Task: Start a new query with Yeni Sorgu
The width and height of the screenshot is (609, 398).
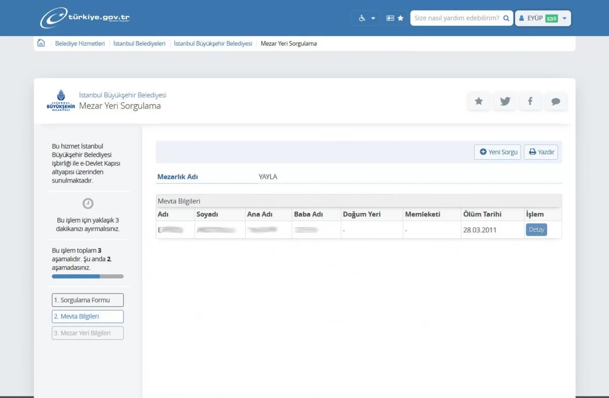Action: pos(497,152)
